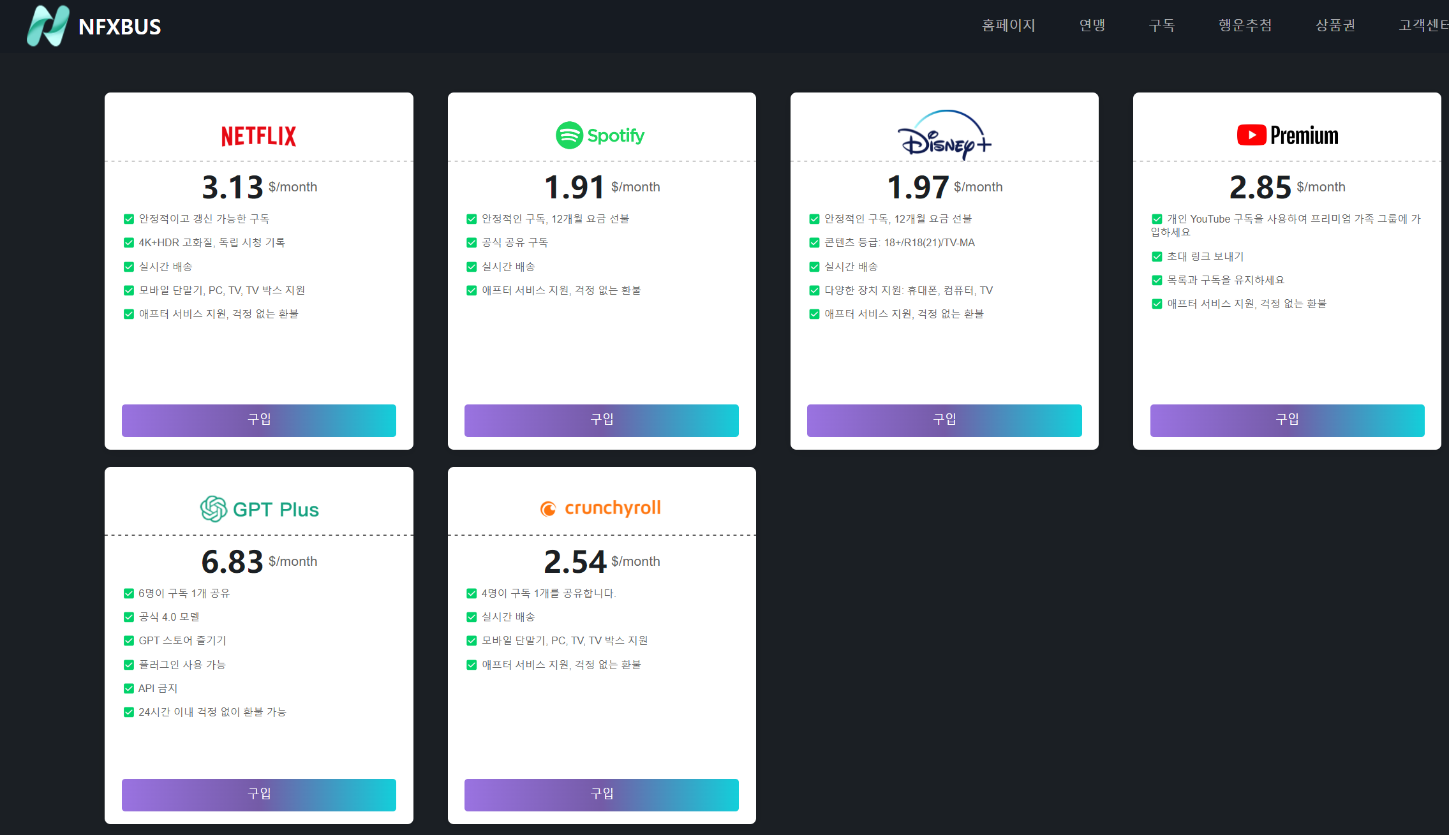
Task: Buy the Disney+ plan with 구입 button
Action: [944, 420]
